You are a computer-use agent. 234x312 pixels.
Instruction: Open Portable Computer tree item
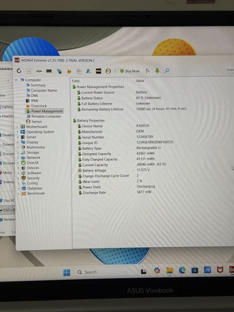click(x=44, y=116)
